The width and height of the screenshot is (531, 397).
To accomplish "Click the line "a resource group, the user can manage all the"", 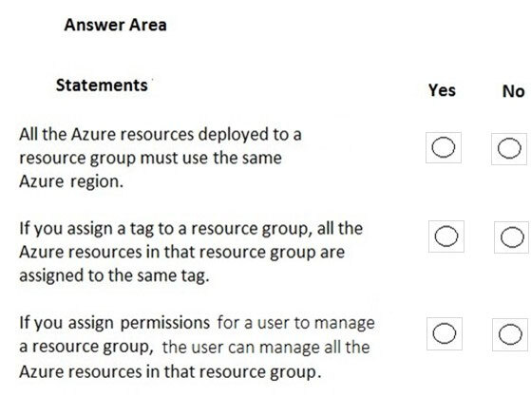I will (x=195, y=347).
